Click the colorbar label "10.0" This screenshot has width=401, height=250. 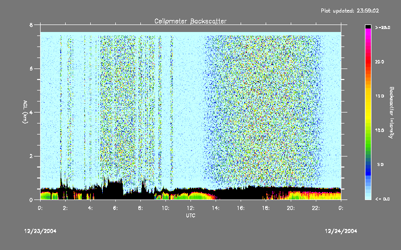pos(379,130)
